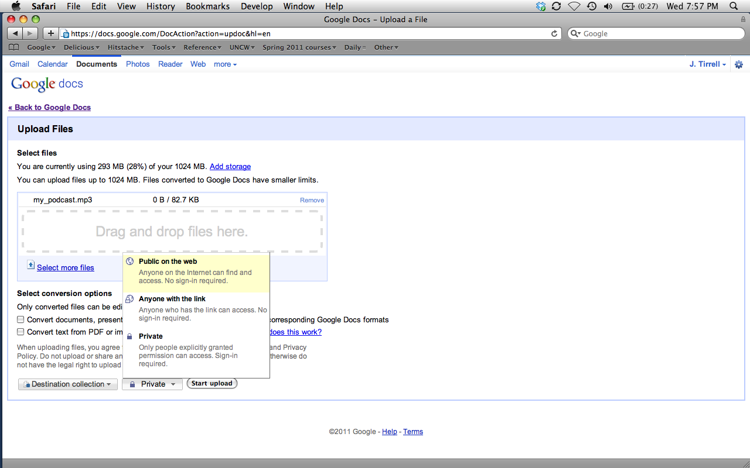Viewport: 750px width, 468px height.
Task: Click the Help link in footer
Action: [x=390, y=432]
